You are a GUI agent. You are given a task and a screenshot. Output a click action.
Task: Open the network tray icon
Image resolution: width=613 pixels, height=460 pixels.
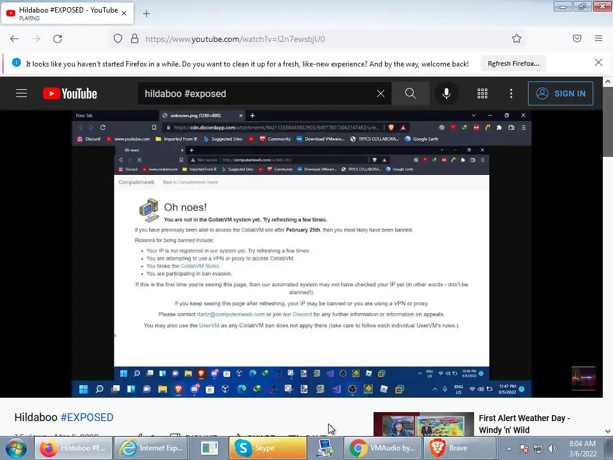pyautogui.click(x=538, y=449)
